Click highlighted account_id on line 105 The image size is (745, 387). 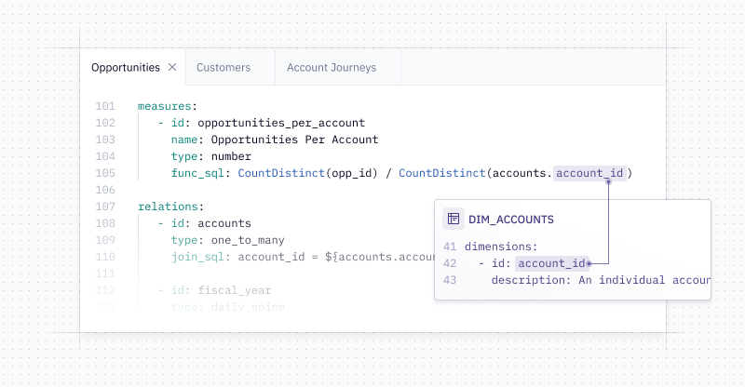point(589,173)
